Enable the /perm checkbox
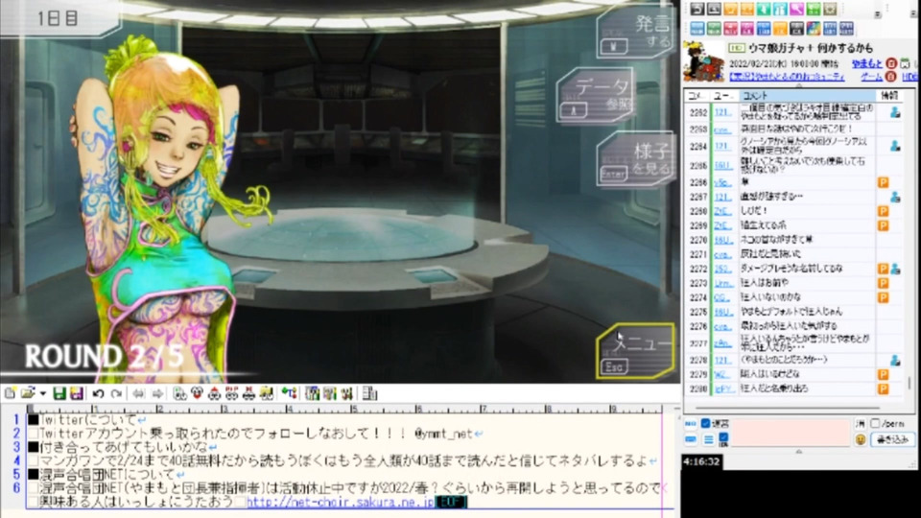 point(875,423)
